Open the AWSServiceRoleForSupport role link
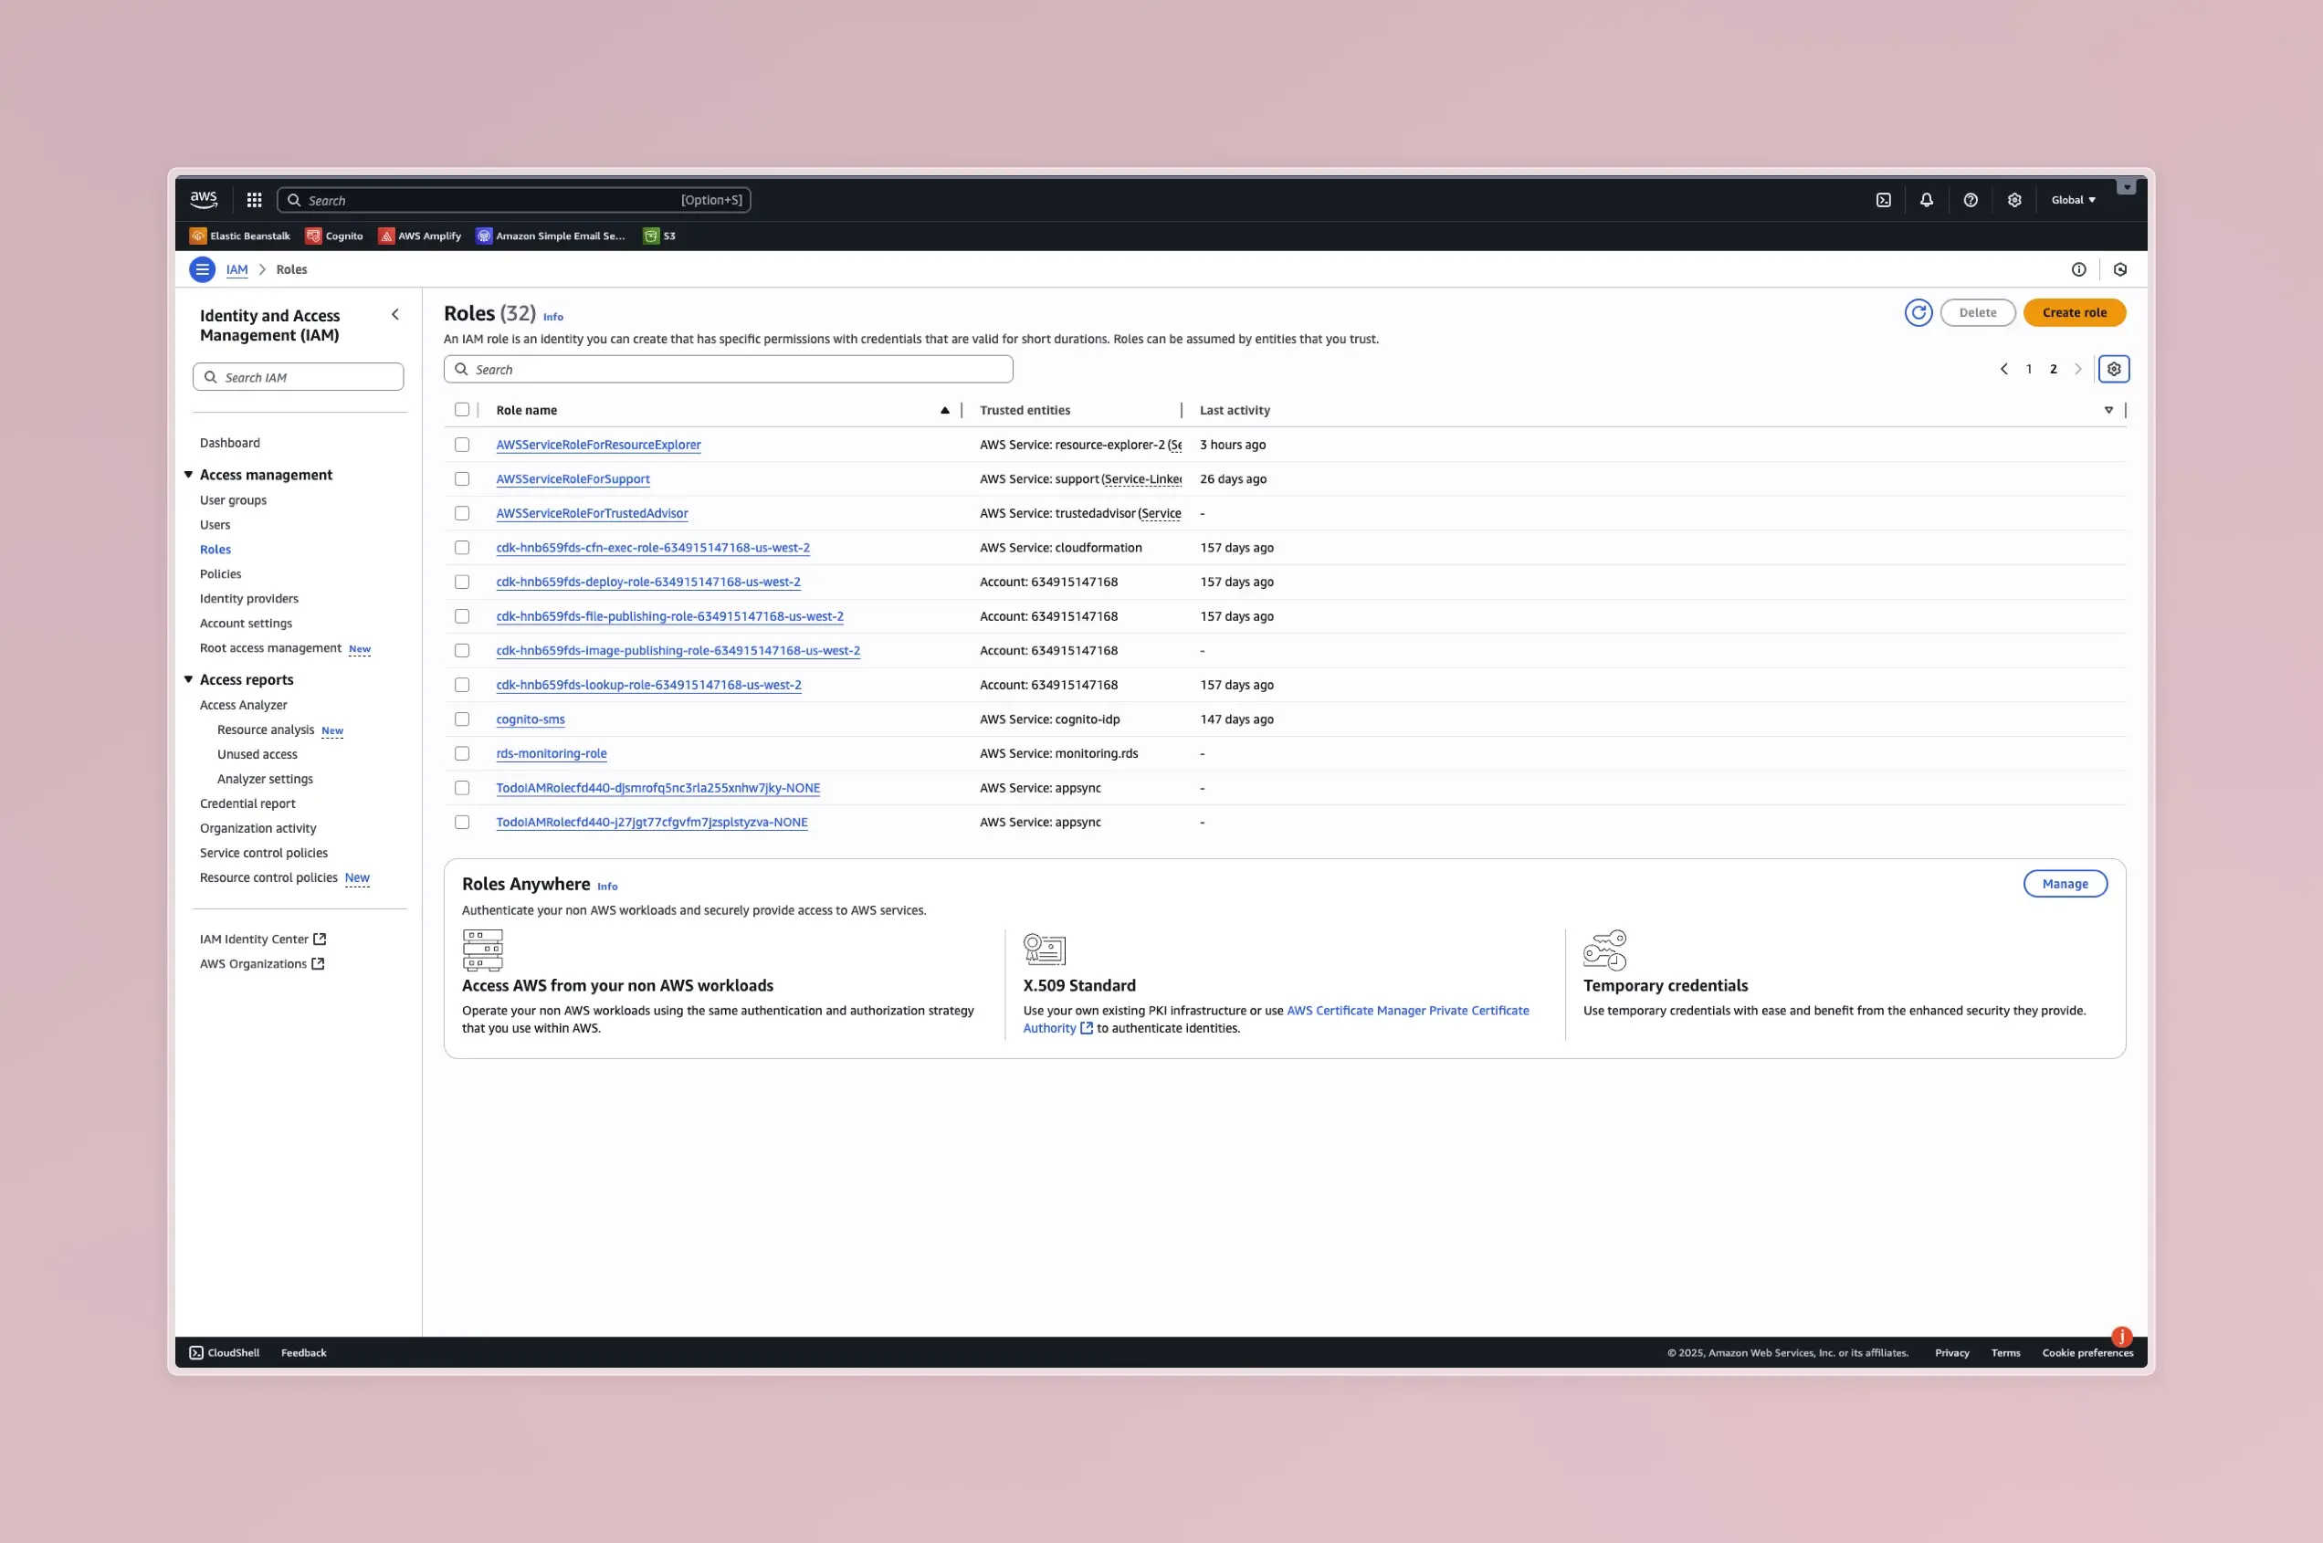The image size is (2323, 1543). coord(573,479)
